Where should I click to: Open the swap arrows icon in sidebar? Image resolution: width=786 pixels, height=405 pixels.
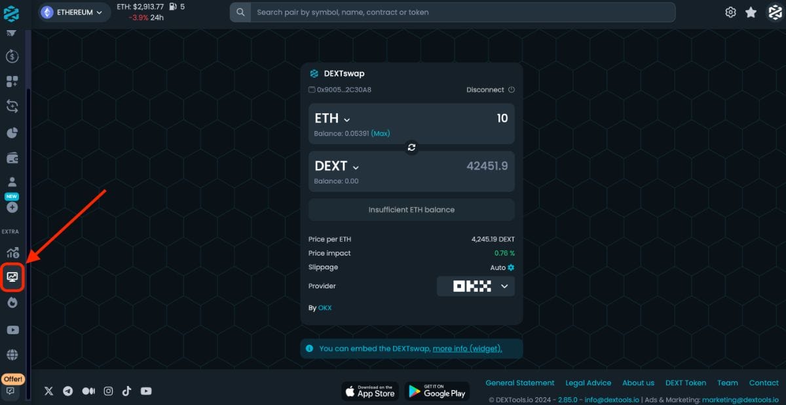[x=12, y=106]
